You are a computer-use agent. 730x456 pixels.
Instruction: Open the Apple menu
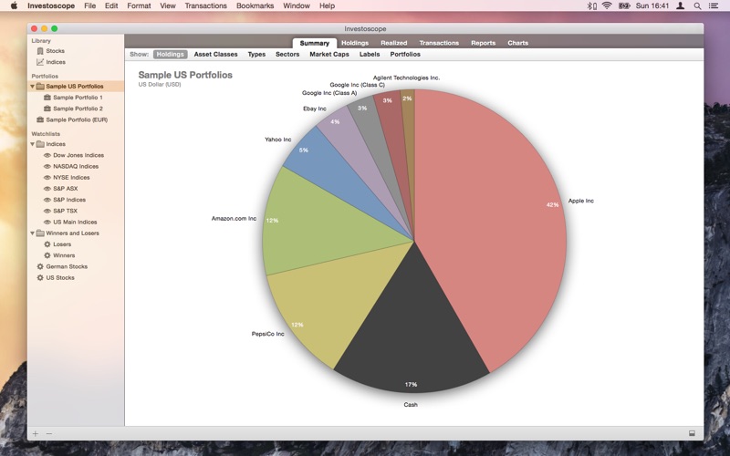pos(14,5)
